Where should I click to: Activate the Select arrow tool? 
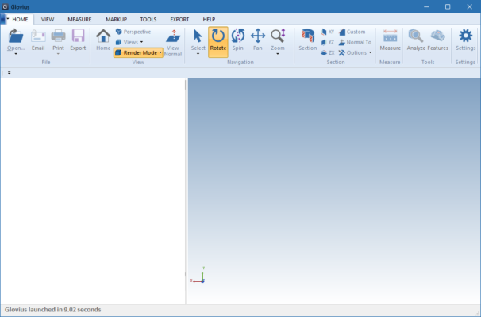(x=198, y=36)
